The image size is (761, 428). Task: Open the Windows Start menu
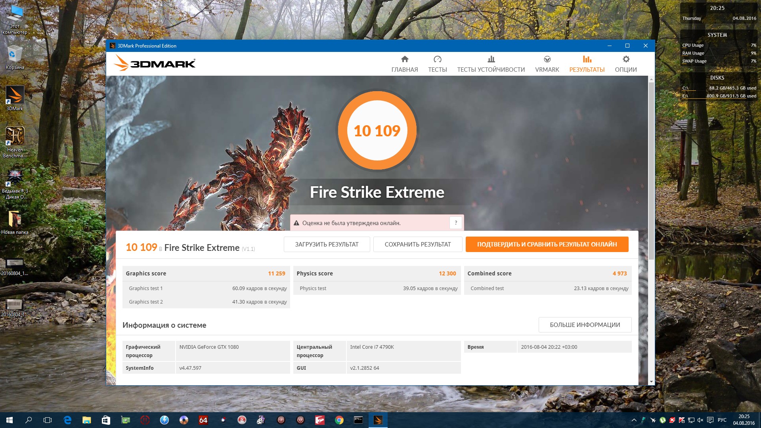(x=10, y=420)
